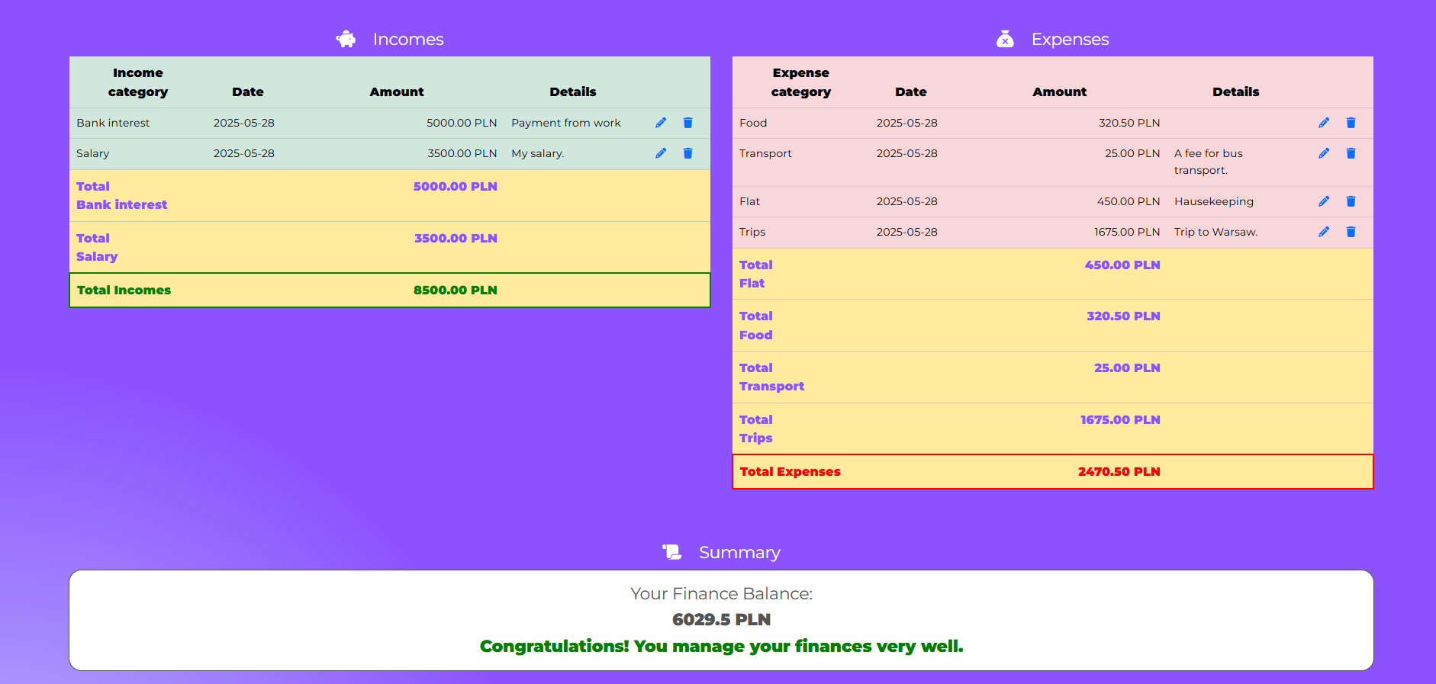The image size is (1436, 684).
Task: Remove the Trips expense entry
Action: (1351, 232)
